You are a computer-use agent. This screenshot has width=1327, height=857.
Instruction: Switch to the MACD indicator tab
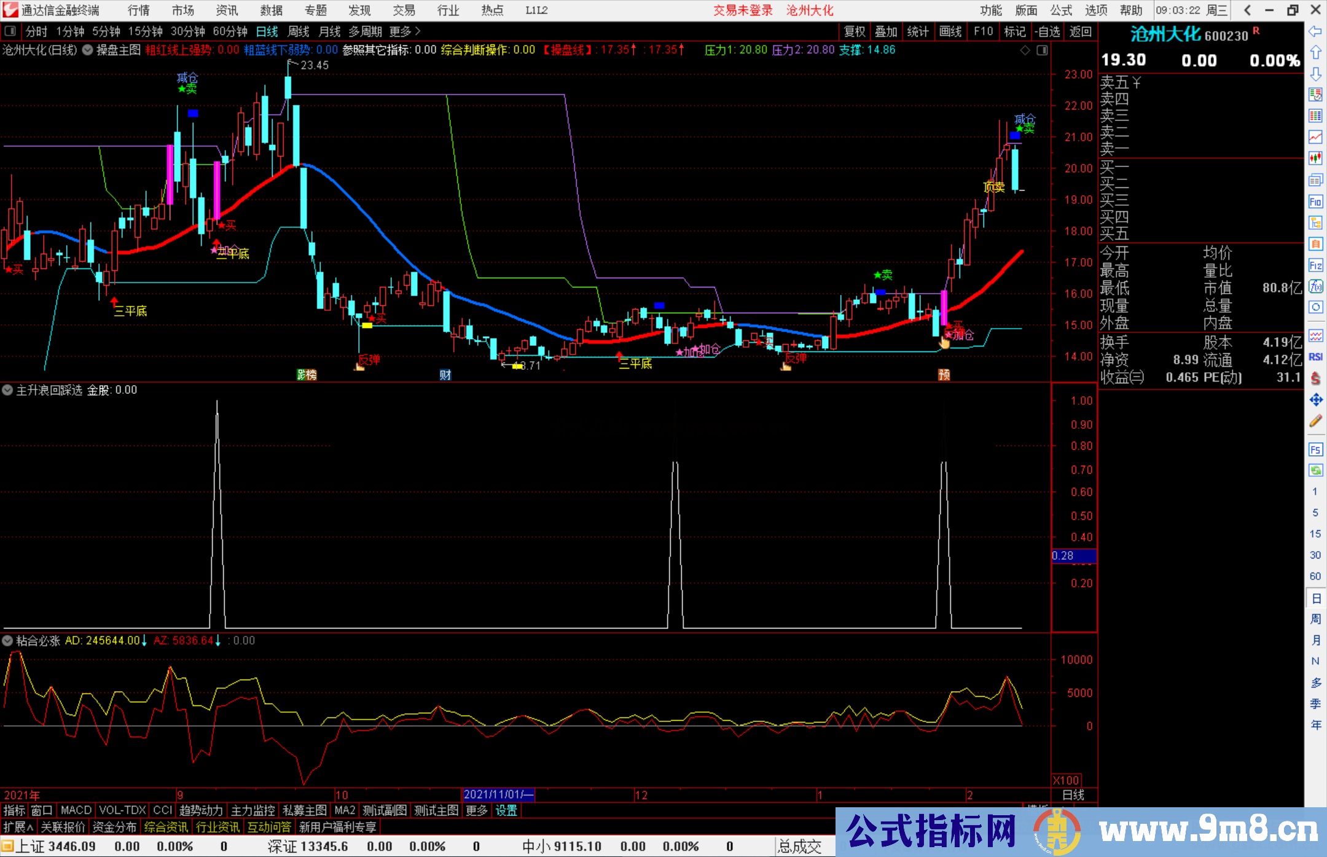click(76, 810)
